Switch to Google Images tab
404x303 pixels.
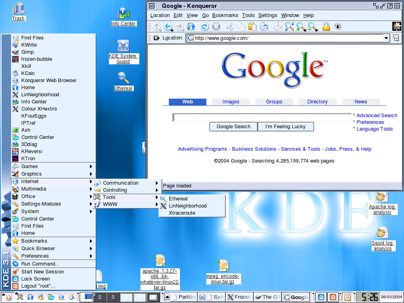pyautogui.click(x=231, y=102)
